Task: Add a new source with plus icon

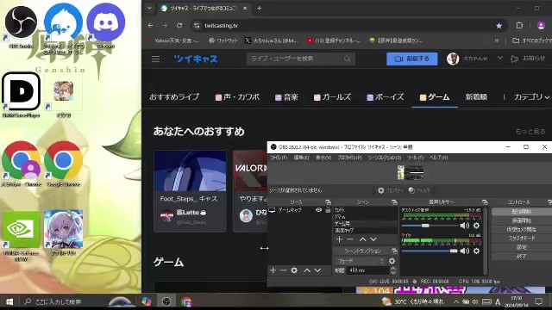Action: (273, 270)
